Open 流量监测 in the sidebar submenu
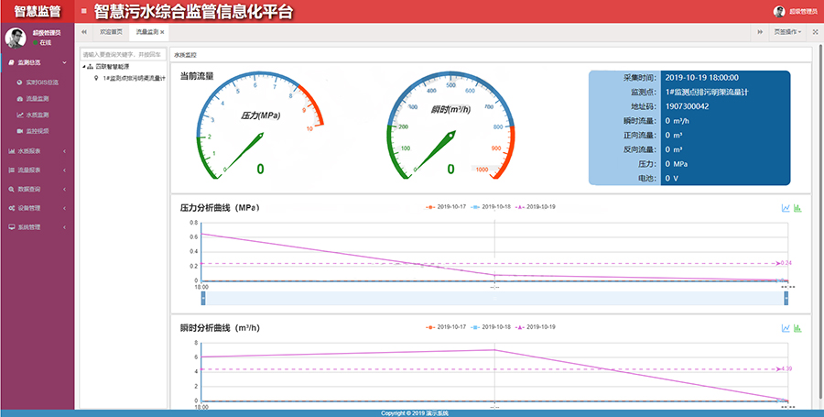824x417 pixels. 38,99
